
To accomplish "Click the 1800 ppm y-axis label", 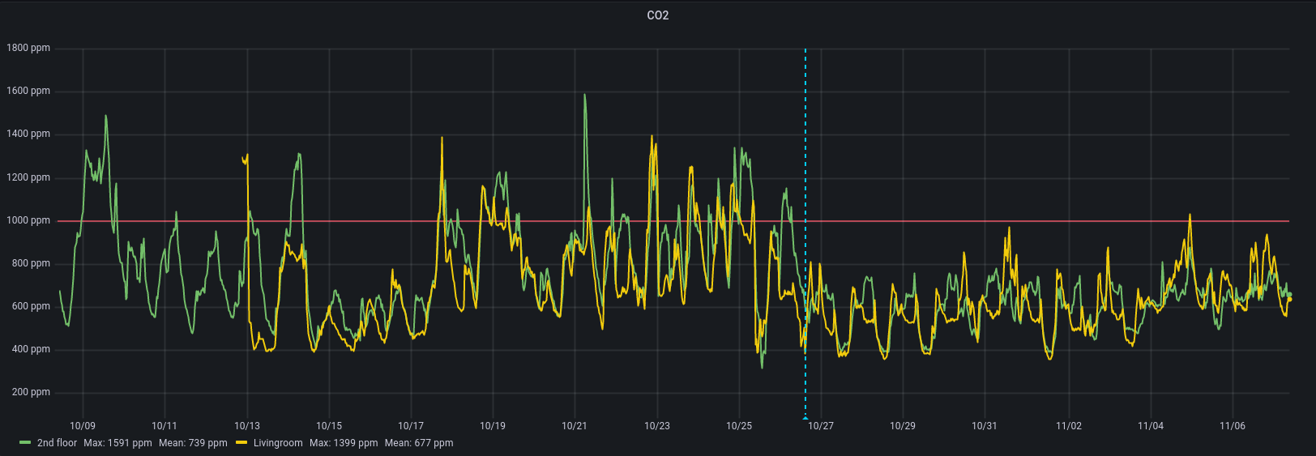I will pyautogui.click(x=28, y=48).
